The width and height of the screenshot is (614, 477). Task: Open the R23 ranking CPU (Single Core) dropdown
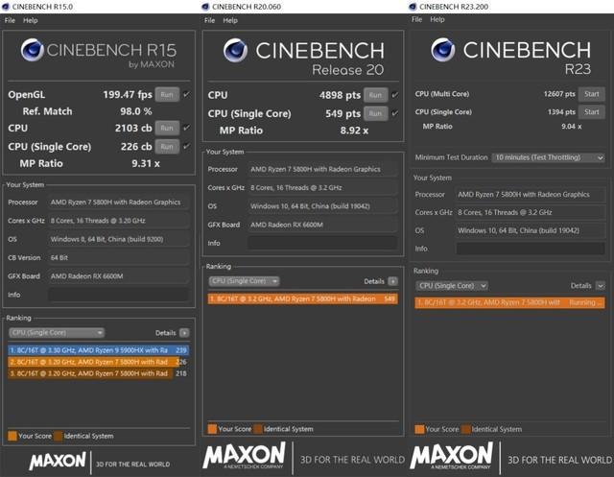pyautogui.click(x=452, y=285)
